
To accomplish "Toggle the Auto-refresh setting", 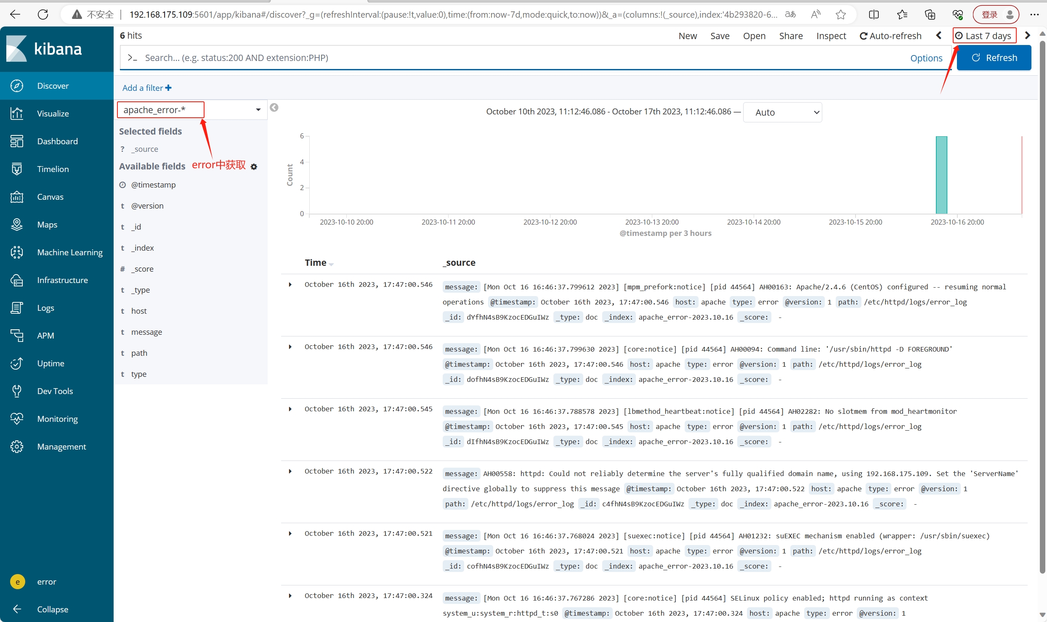I will point(890,36).
